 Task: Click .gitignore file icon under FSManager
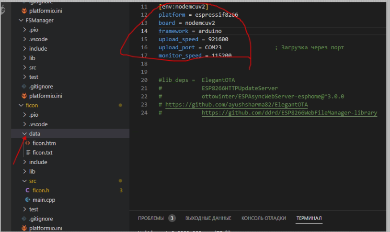click(x=24, y=86)
